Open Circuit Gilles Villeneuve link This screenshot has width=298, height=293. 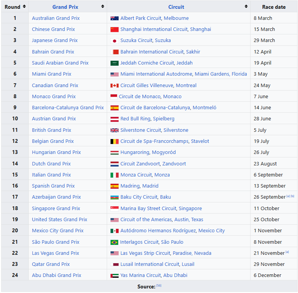click(147, 86)
